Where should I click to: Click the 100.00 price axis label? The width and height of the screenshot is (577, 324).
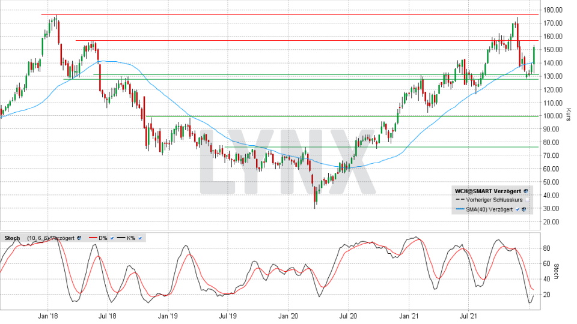pyautogui.click(x=554, y=116)
